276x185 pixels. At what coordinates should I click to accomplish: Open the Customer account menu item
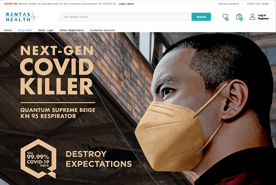tap(102, 30)
